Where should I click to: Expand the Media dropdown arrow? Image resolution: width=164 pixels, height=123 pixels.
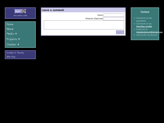click(x=16, y=34)
